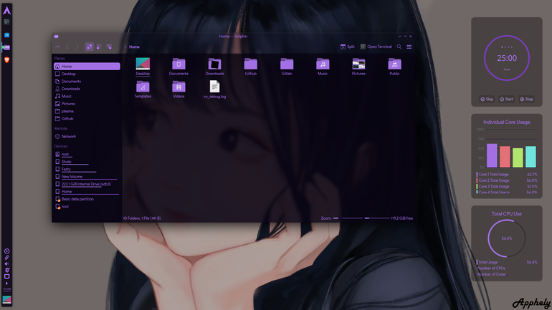This screenshot has width=552, height=310.
Task: Click Stop on the pomodoro timer widget
Action: pyautogui.click(x=527, y=100)
